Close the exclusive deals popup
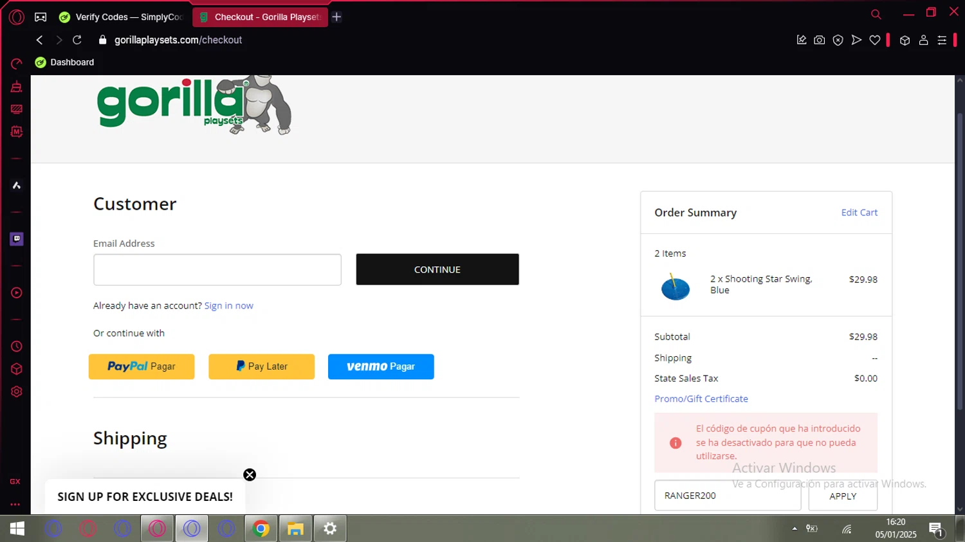Viewport: 965px width, 542px height. 250,475
